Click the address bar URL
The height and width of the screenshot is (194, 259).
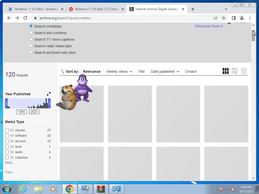pos(65,18)
